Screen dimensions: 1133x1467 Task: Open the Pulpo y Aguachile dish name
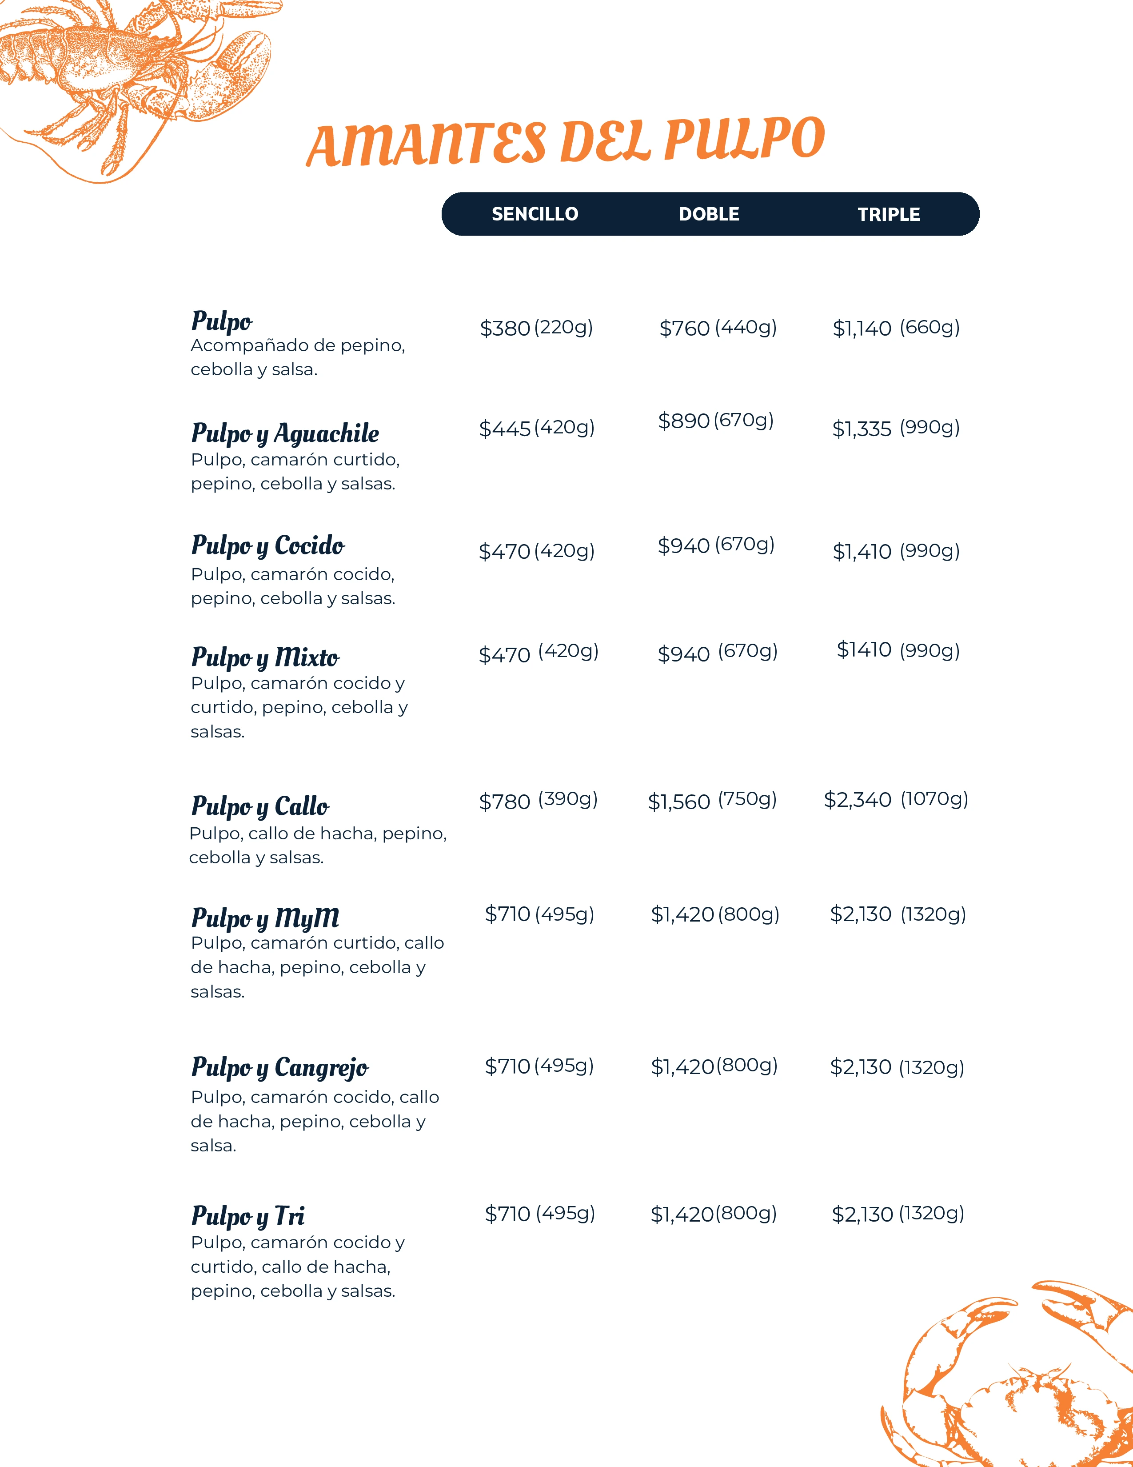pos(285,433)
